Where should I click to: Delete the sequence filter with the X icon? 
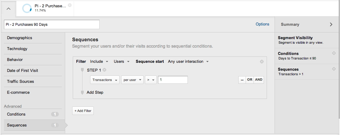(x=262, y=62)
